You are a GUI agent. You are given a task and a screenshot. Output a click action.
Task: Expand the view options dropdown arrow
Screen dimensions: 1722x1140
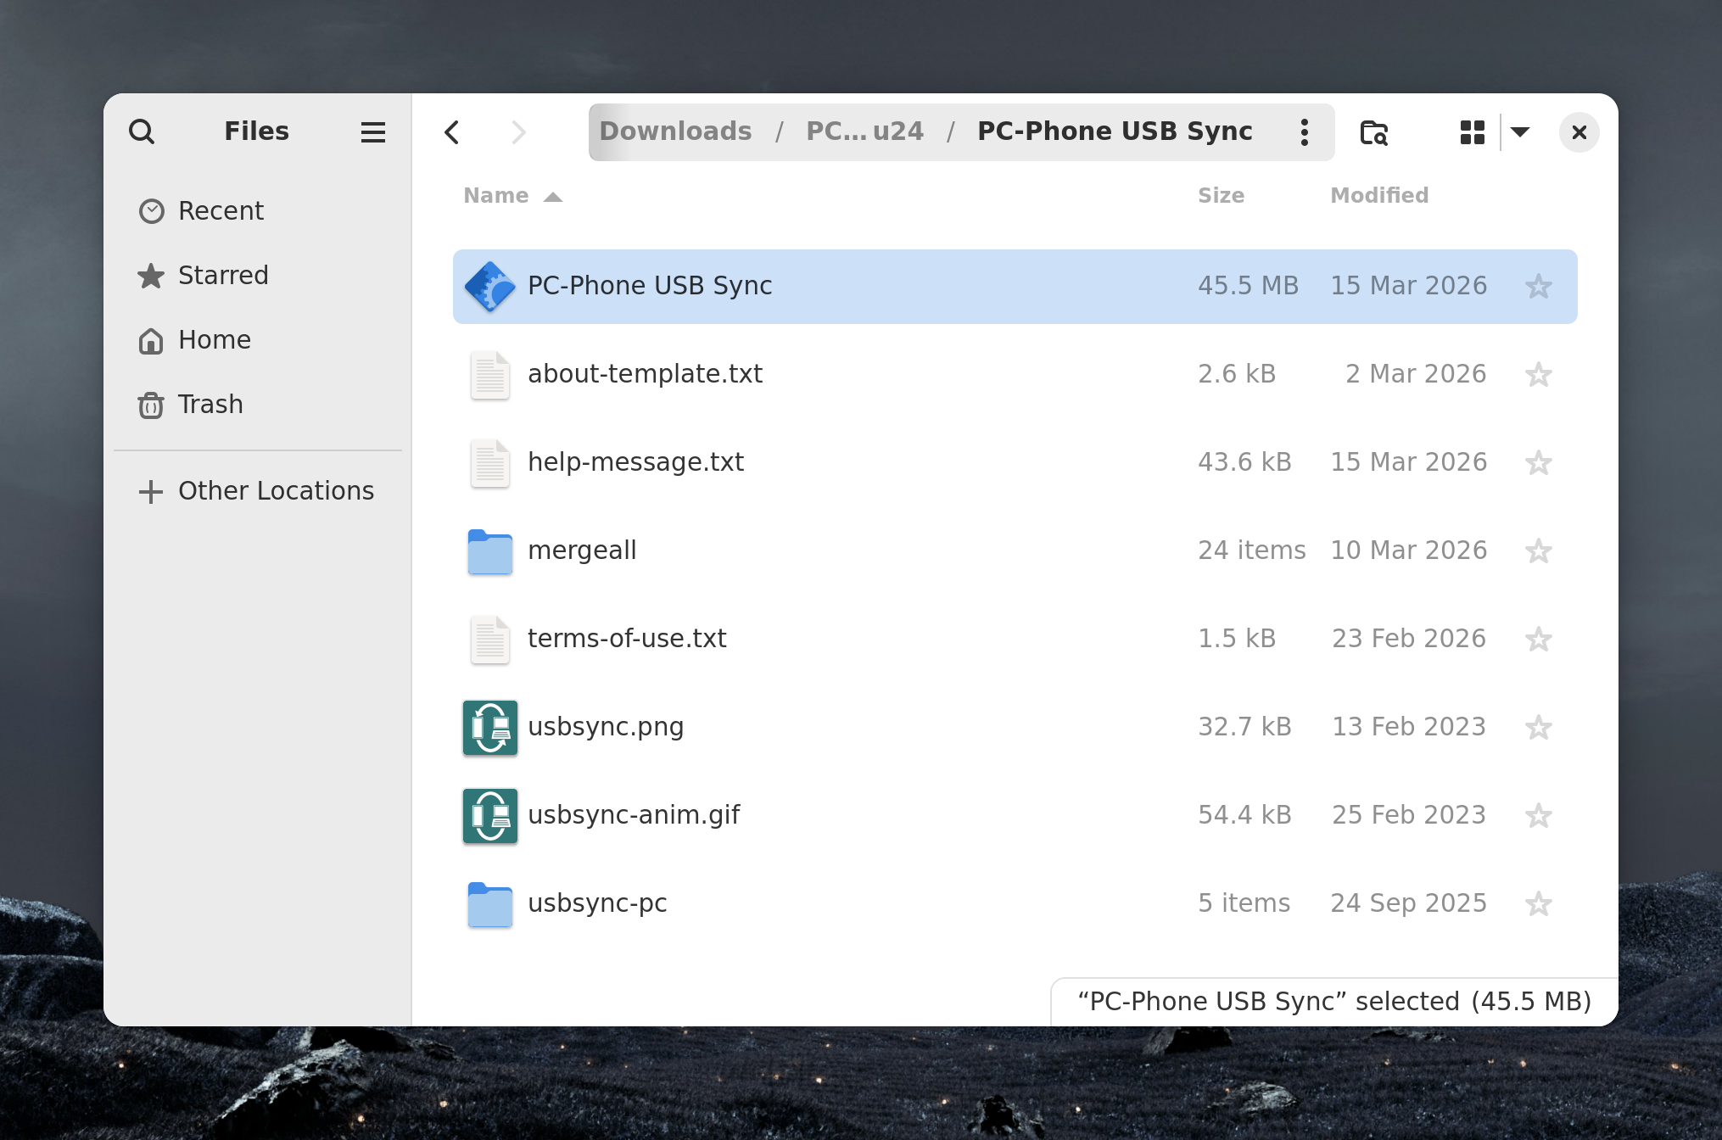[x=1520, y=132]
